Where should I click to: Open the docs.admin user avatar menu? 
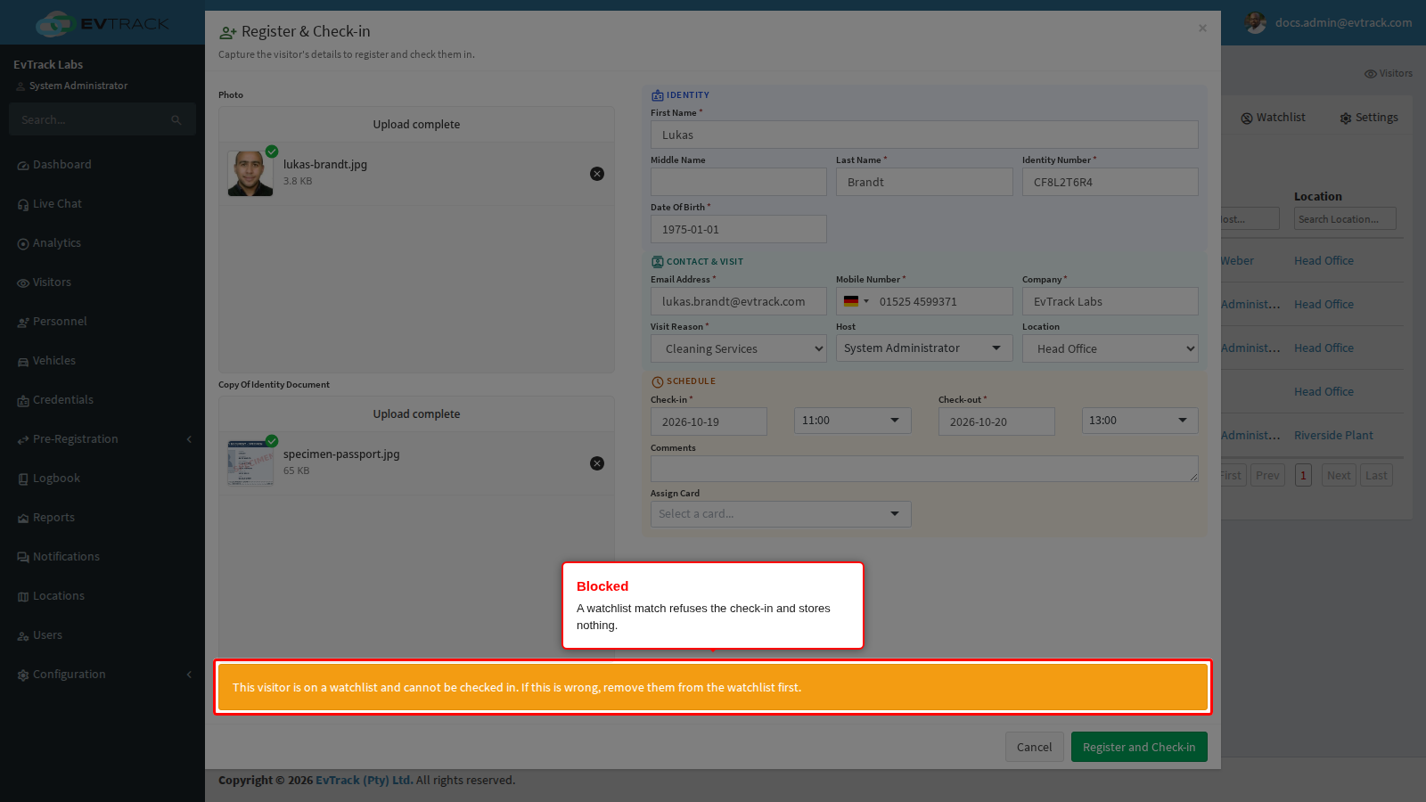[1255, 23]
